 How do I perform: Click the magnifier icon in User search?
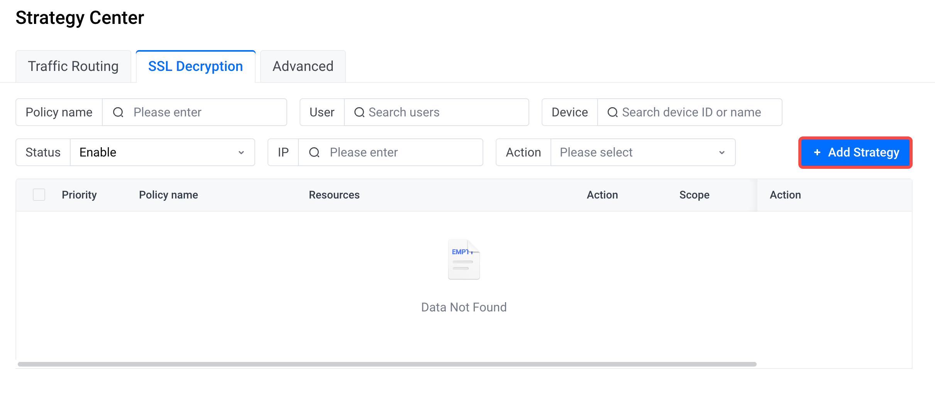click(x=359, y=112)
